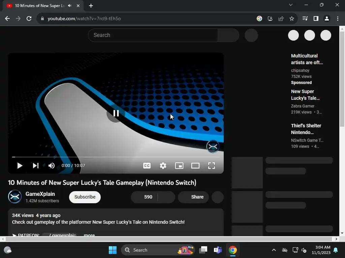Open GameXplain channel name link
This screenshot has height=258, width=345.
pos(40,194)
